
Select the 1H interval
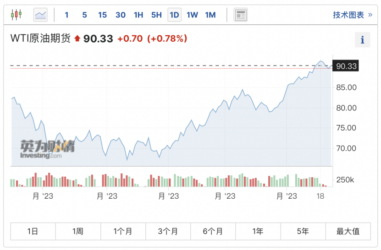[x=138, y=15]
